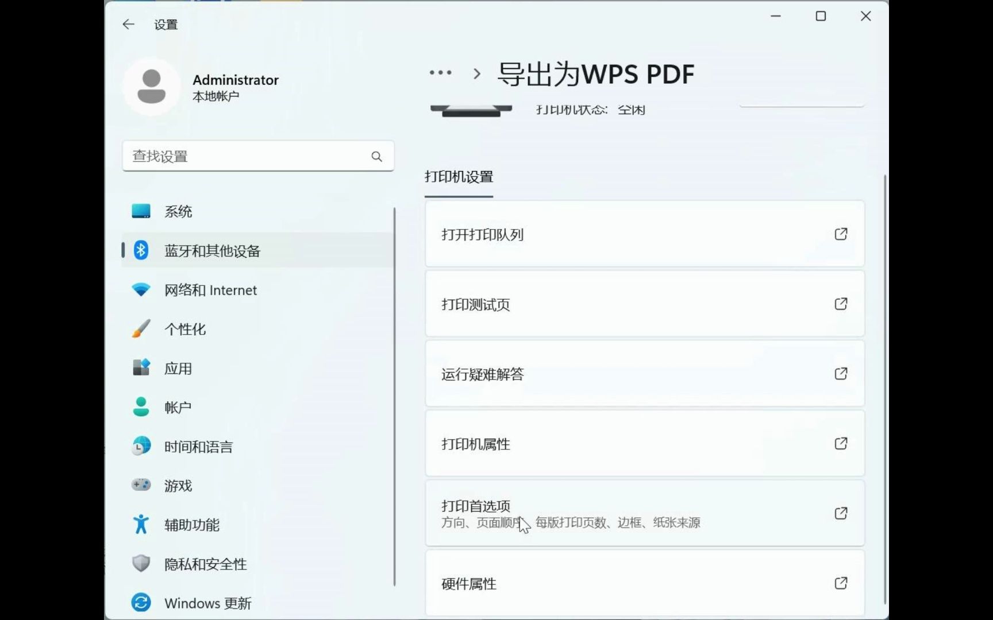Go to 个性化 settings

click(x=258, y=329)
